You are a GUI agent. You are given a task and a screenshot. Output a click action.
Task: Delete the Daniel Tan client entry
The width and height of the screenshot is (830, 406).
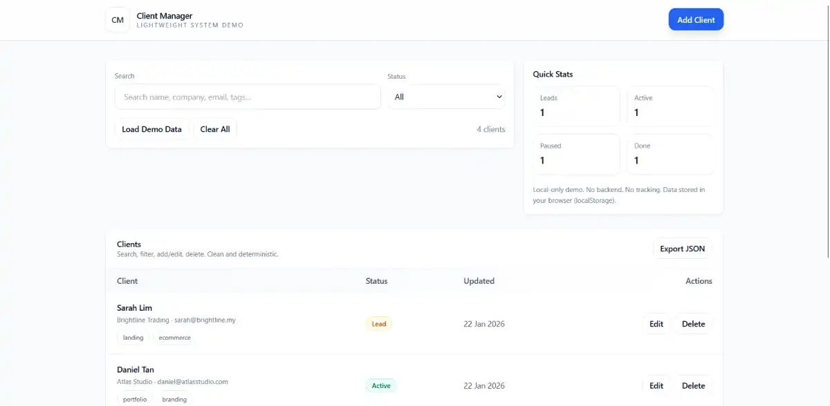(x=692, y=385)
